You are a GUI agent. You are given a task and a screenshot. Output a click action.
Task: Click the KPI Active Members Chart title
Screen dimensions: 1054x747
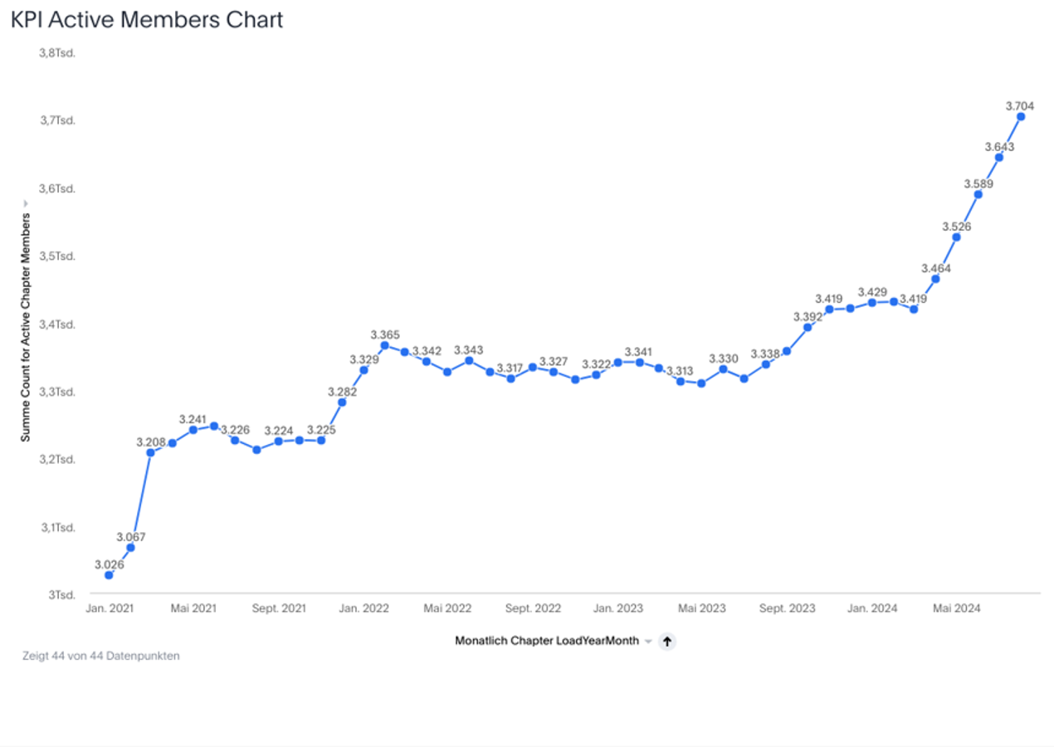click(x=147, y=20)
